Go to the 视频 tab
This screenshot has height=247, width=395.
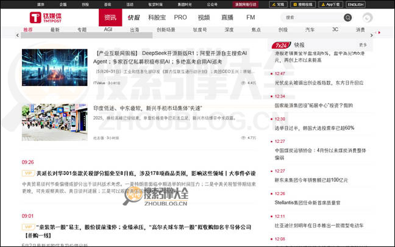coord(204,18)
